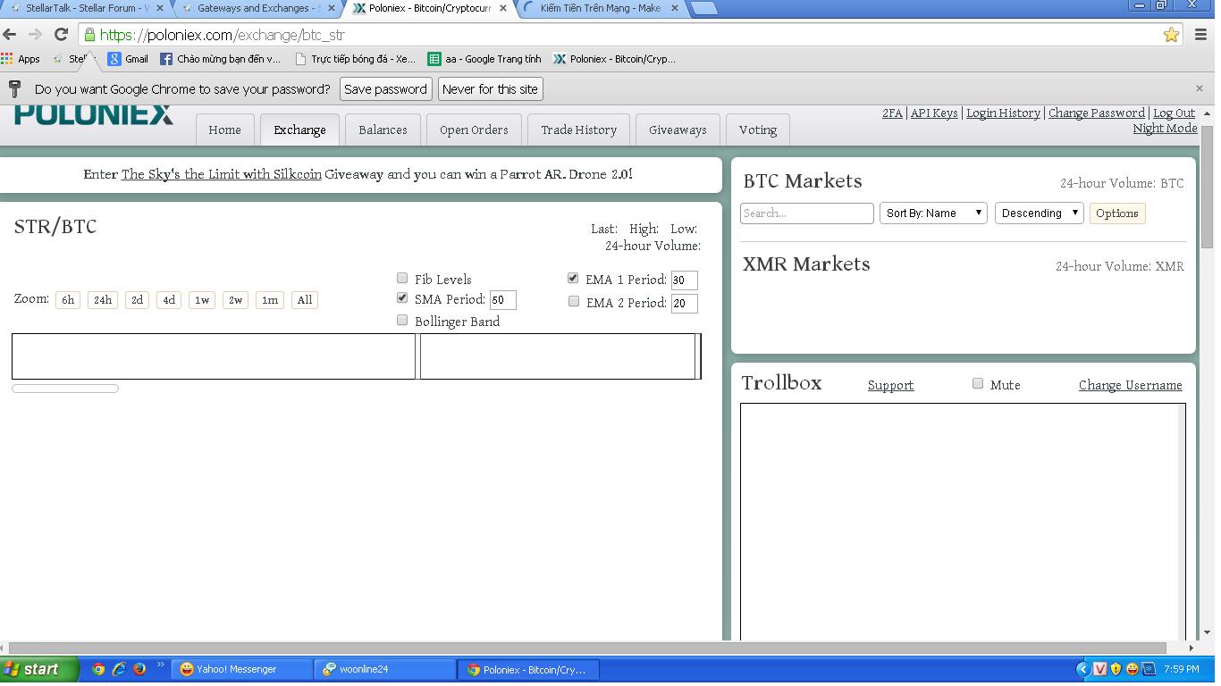Switch to the Kiếm Tiền Trên Mạng tab
Image resolution: width=1221 pixels, height=686 pixels.
pyautogui.click(x=601, y=8)
